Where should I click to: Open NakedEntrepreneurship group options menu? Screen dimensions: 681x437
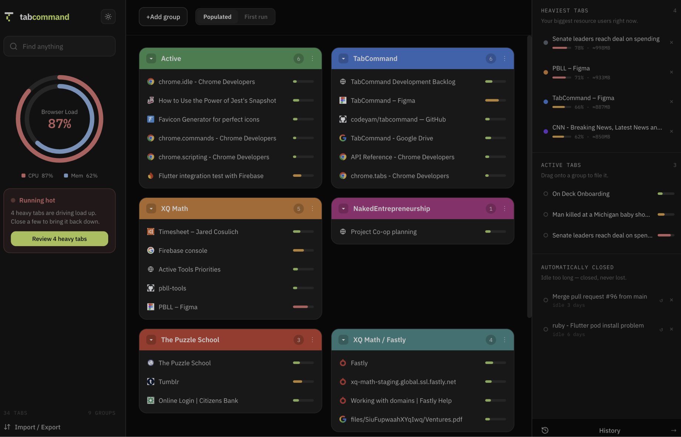pyautogui.click(x=504, y=209)
